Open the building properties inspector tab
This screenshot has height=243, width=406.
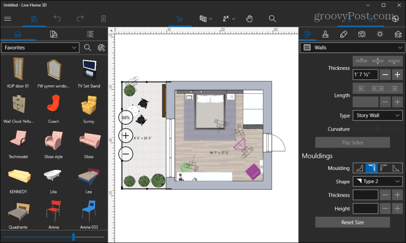[x=398, y=34]
